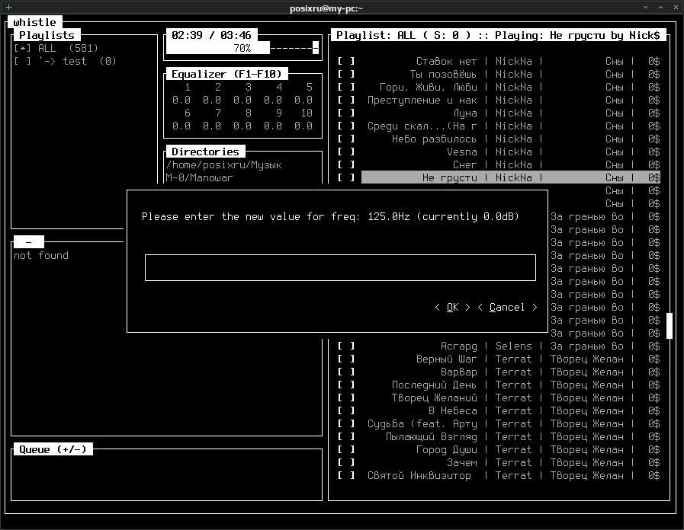This screenshot has height=530, width=684.
Task: Click the Queue (+/-) panel title
Action: click(x=53, y=449)
